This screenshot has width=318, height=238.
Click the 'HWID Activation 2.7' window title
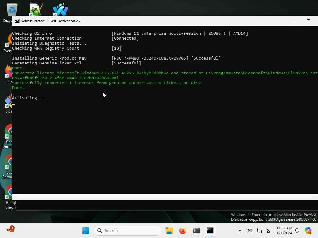pos(64,21)
